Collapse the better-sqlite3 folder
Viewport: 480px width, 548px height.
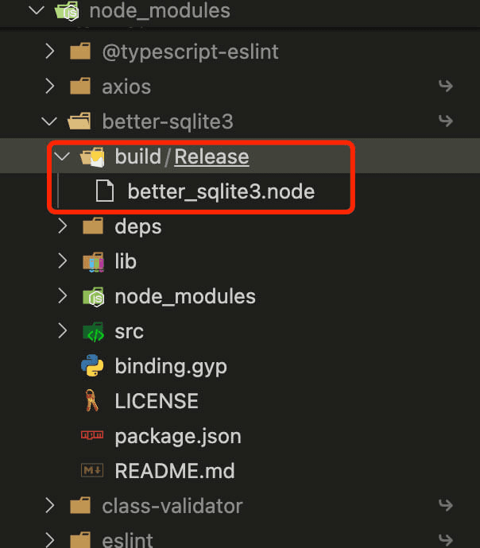(50, 122)
